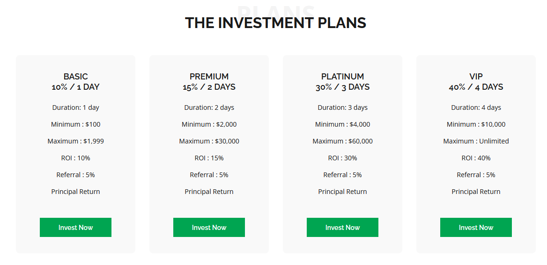Image resolution: width=547 pixels, height=265 pixels.
Task: Click 'Maximum : $1,999' text
Action: 75,141
